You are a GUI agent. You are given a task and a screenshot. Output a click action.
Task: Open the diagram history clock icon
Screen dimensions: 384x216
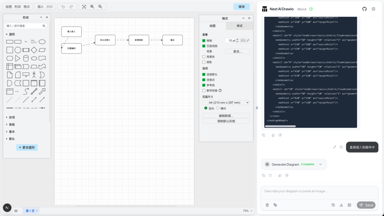click(x=333, y=205)
